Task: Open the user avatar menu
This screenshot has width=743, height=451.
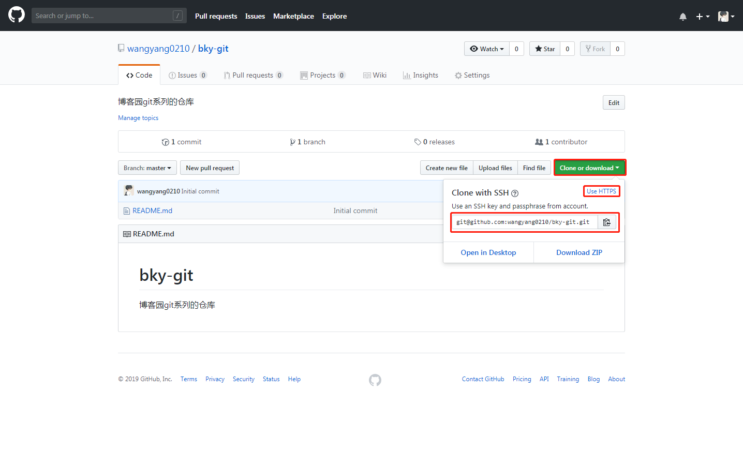Action: click(726, 17)
